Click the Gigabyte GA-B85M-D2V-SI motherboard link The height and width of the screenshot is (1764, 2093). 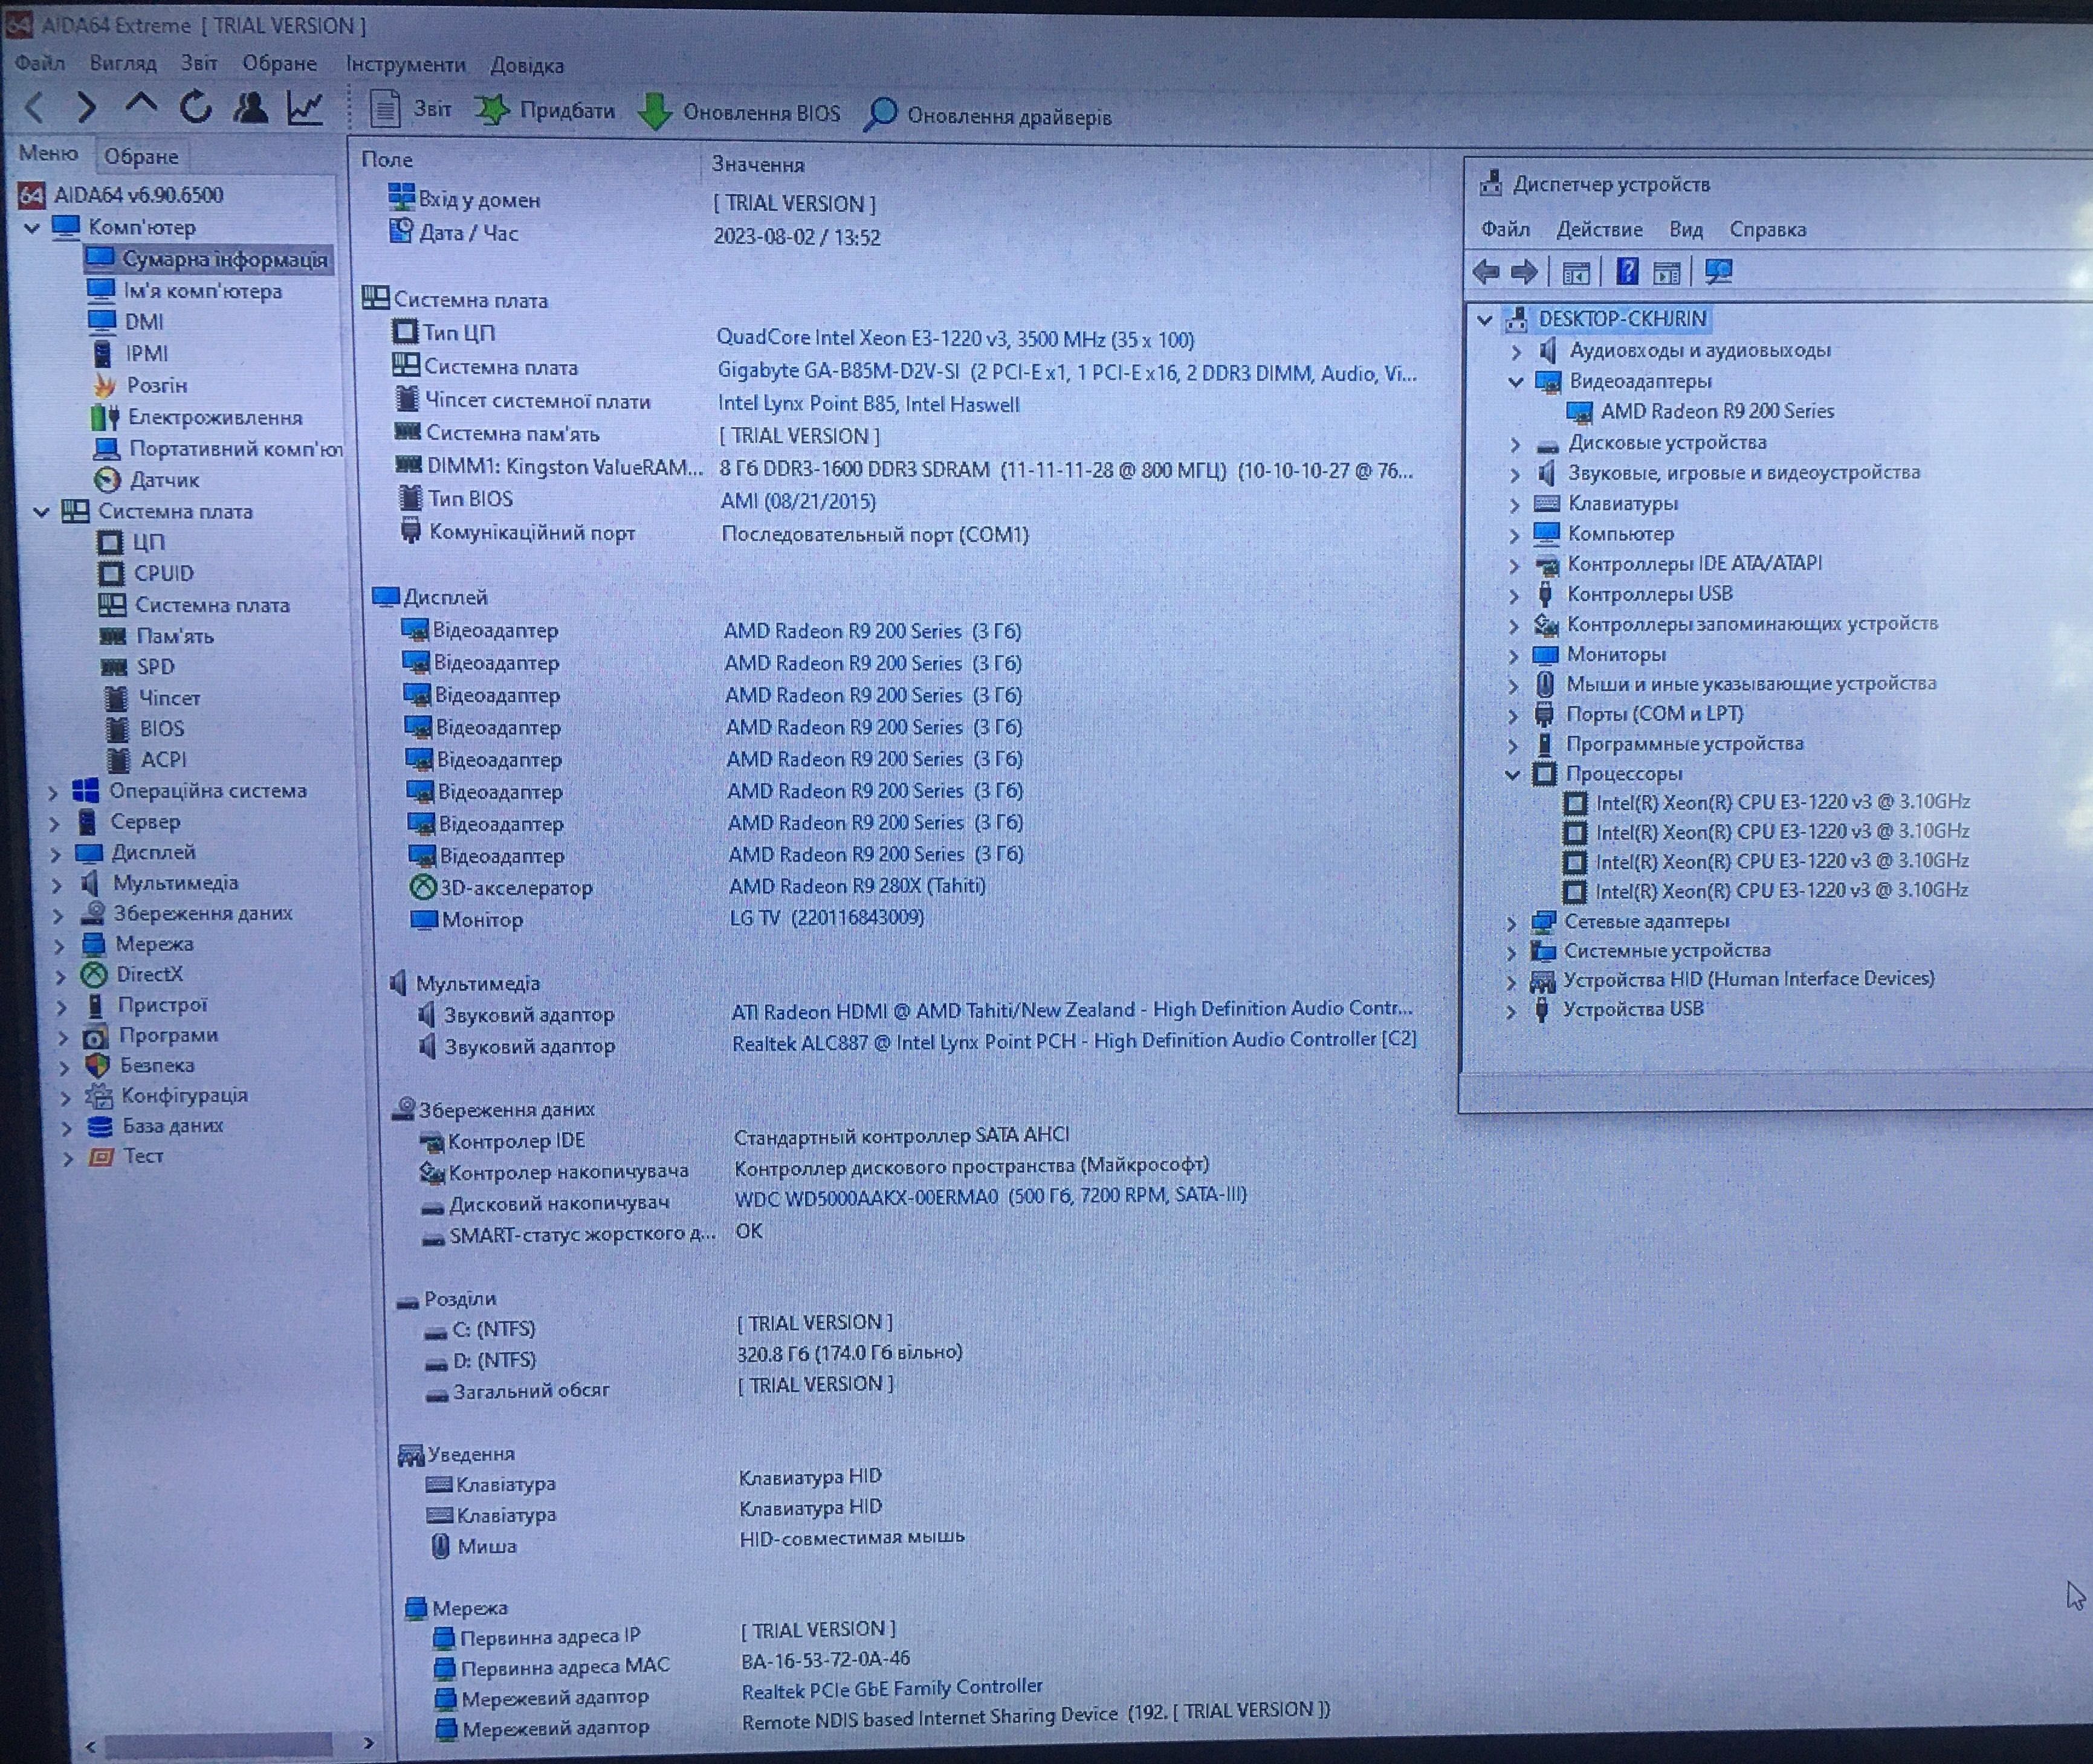pos(1067,373)
